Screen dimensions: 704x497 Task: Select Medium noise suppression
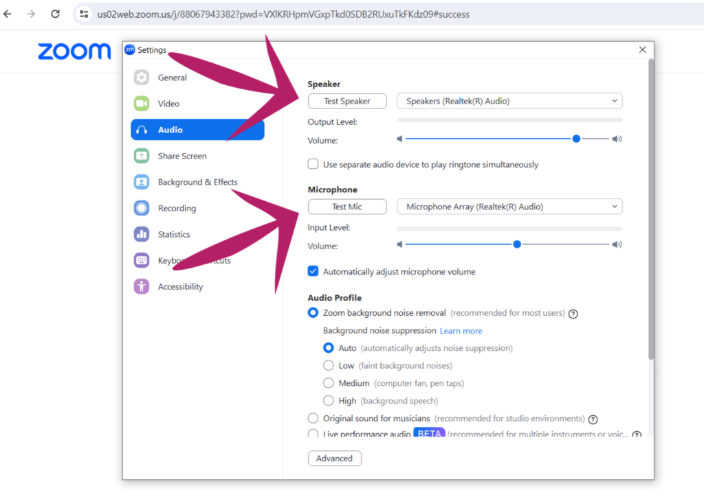(x=329, y=383)
